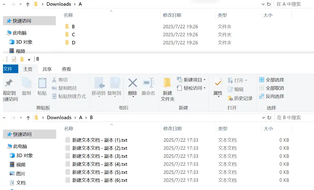314x190 pixels.
Task: Expand address bar history in window A
Action: click(263, 4)
